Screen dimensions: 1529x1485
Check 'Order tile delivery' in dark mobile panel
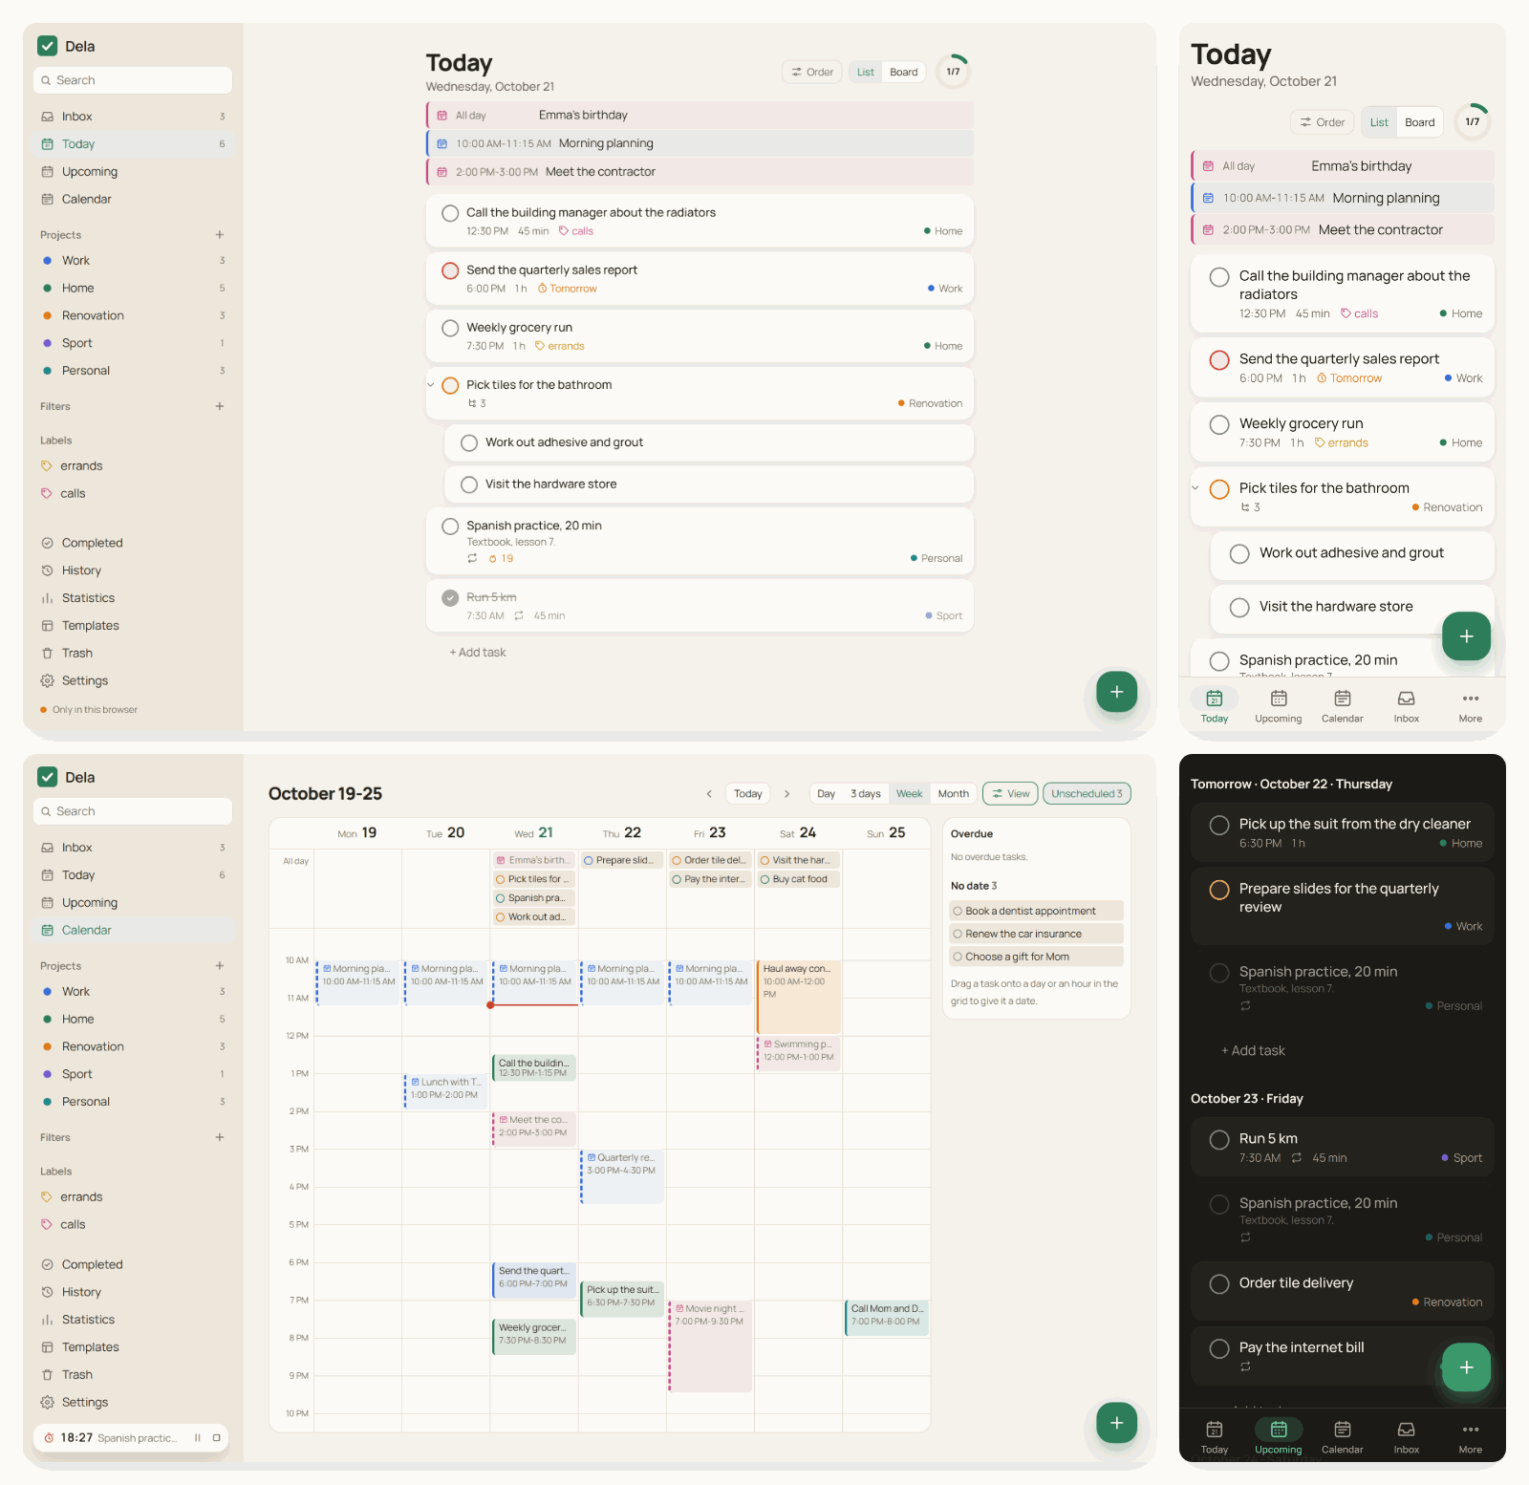pos(1219,1284)
